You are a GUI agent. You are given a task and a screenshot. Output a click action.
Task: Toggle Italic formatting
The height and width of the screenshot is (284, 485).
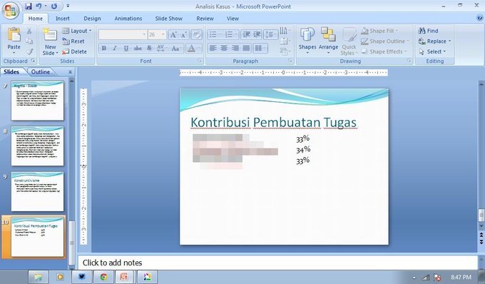tap(115, 49)
